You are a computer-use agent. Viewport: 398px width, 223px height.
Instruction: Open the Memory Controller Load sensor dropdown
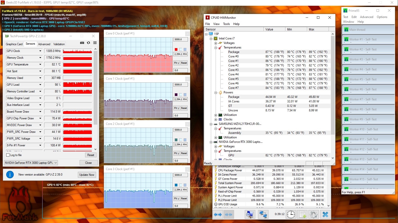coord(40,91)
